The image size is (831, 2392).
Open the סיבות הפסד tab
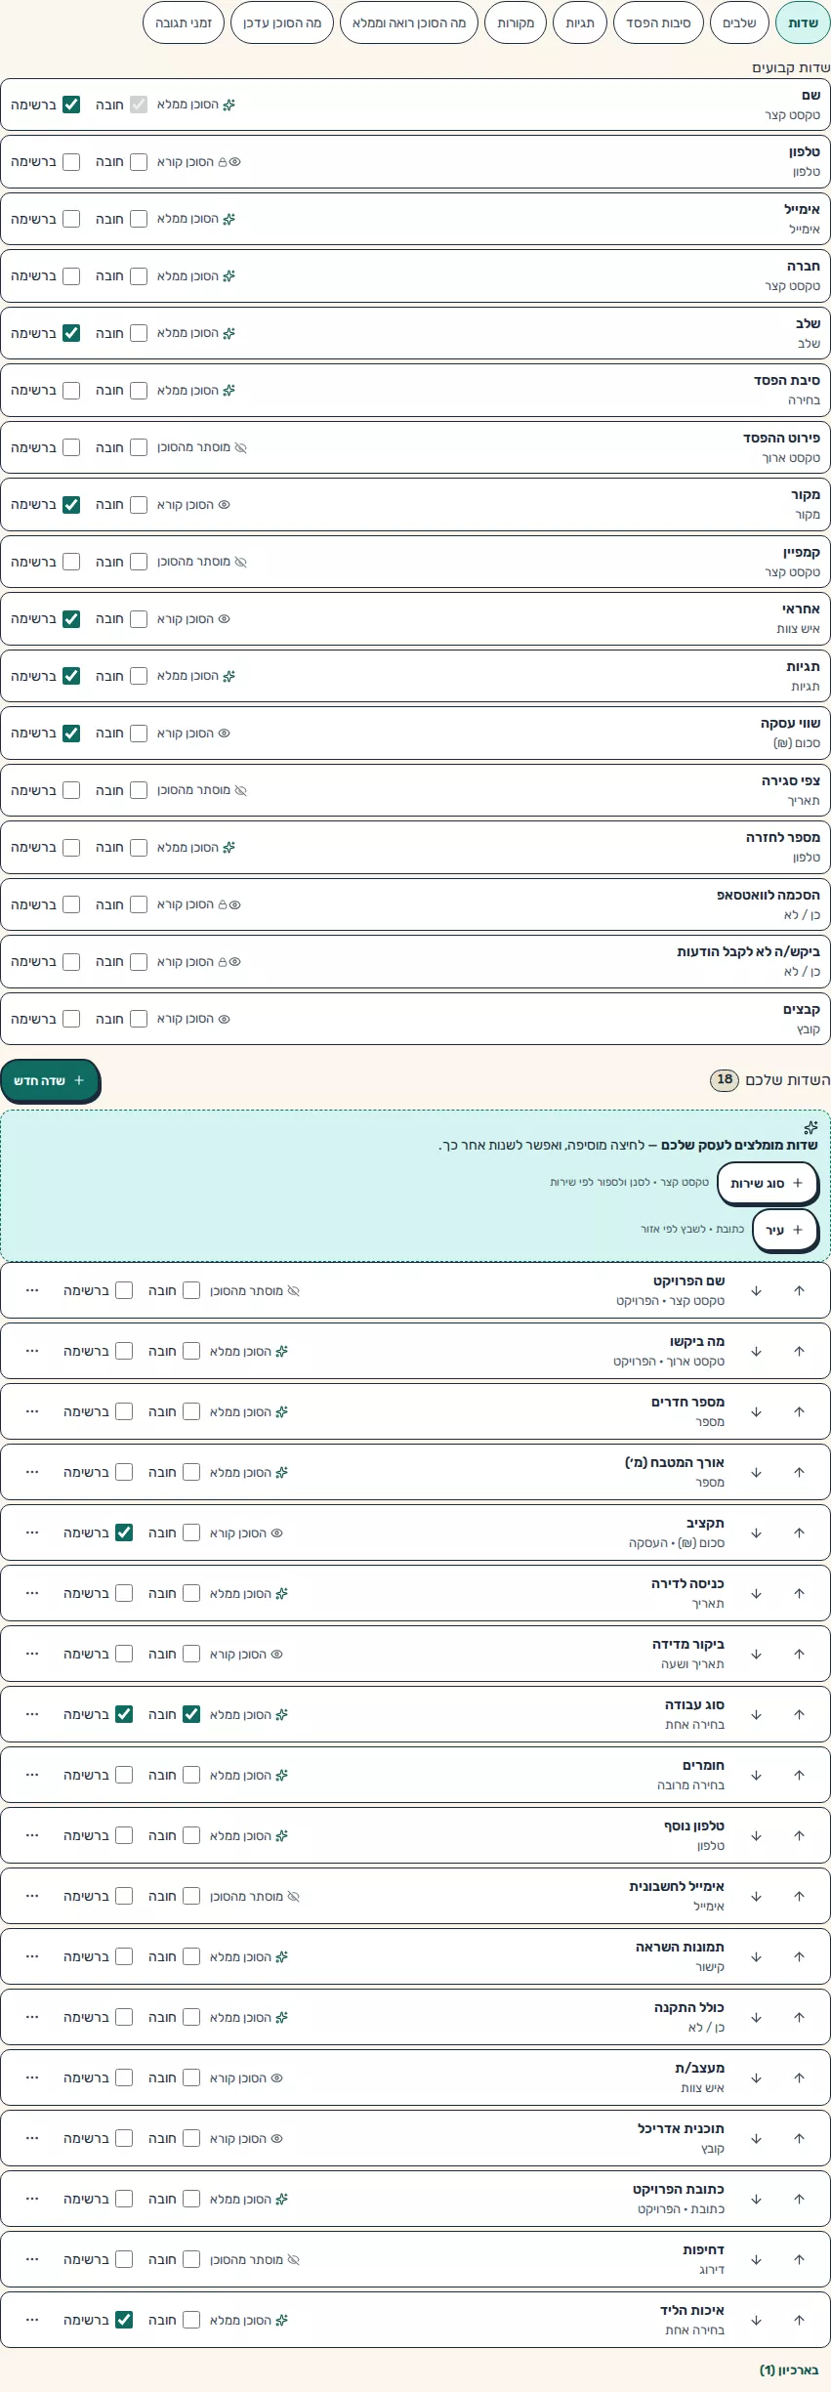point(658,23)
